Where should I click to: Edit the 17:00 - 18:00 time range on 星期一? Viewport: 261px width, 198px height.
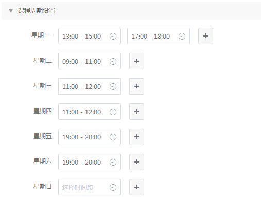(159, 36)
